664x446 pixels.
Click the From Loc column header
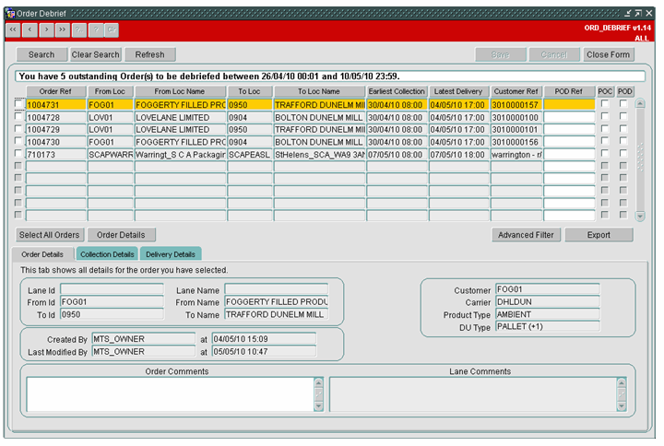[x=110, y=91]
